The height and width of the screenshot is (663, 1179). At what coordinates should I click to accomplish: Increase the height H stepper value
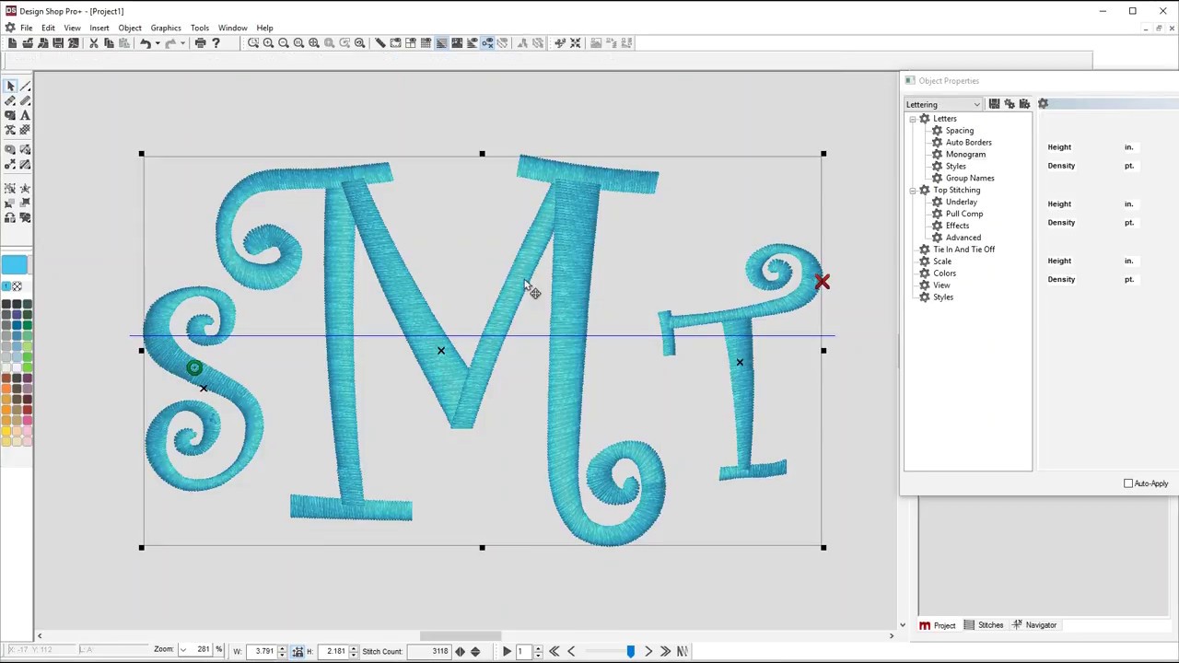[x=353, y=647]
